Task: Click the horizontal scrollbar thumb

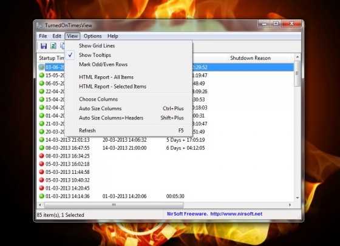Action: point(114,205)
